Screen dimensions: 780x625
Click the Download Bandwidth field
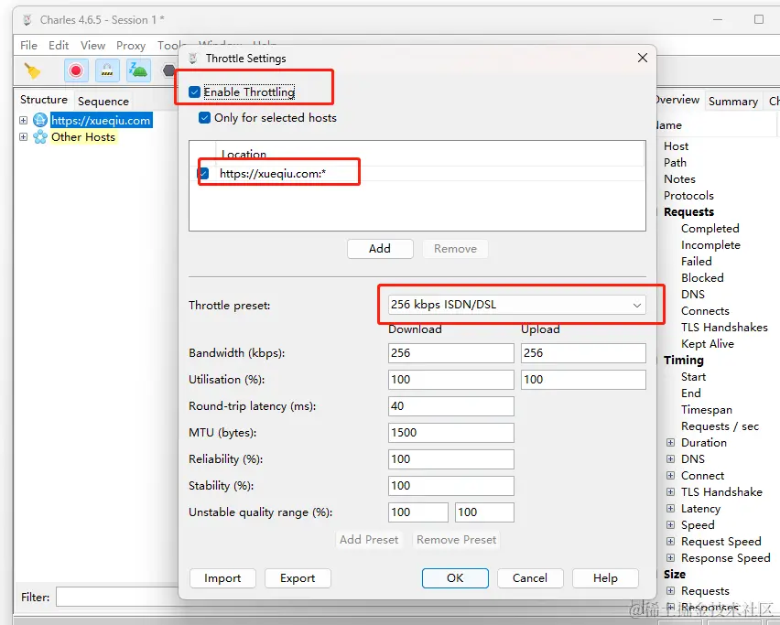[x=450, y=353]
